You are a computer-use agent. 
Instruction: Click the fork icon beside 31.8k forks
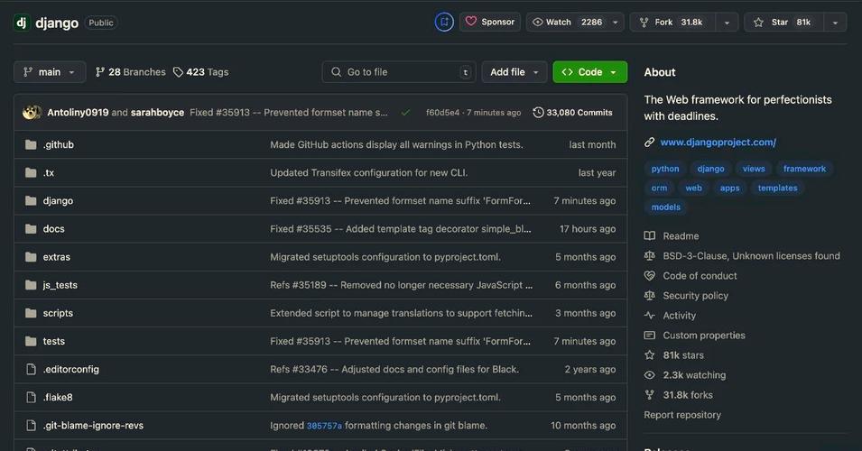tap(649, 395)
